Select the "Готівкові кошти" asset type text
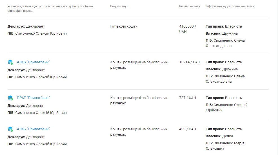 click(124, 26)
